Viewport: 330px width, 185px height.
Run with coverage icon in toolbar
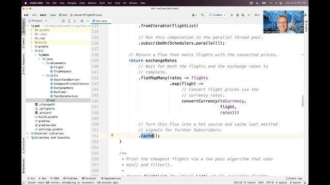tap(243, 15)
